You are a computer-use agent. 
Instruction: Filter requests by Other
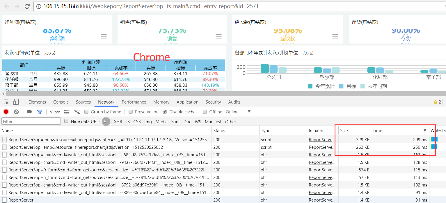(x=230, y=122)
